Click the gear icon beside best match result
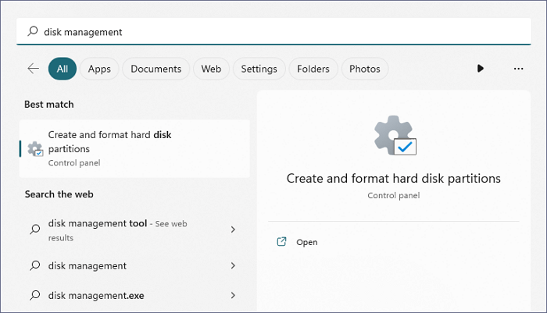Image resolution: width=547 pixels, height=313 pixels. [x=34, y=148]
